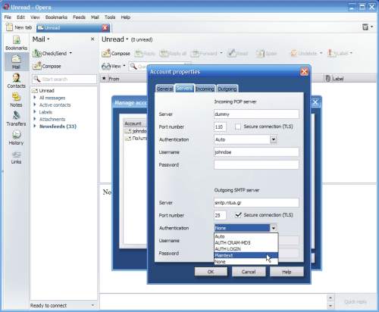Click the Reply all toolbar icon
The height and width of the screenshot is (312, 379).
click(x=164, y=53)
